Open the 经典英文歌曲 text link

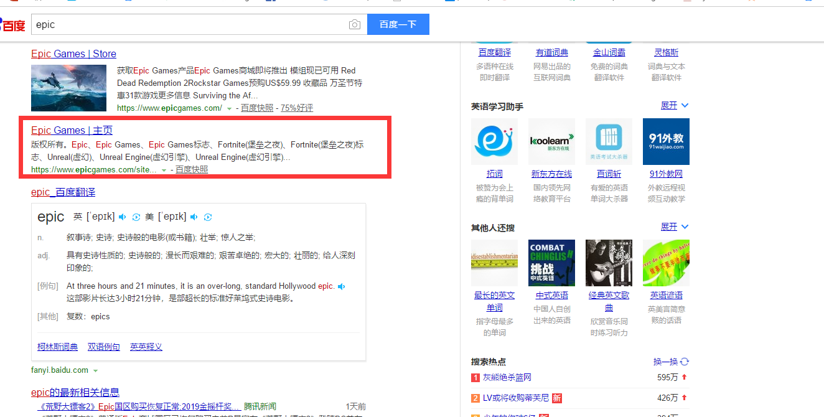click(x=609, y=302)
